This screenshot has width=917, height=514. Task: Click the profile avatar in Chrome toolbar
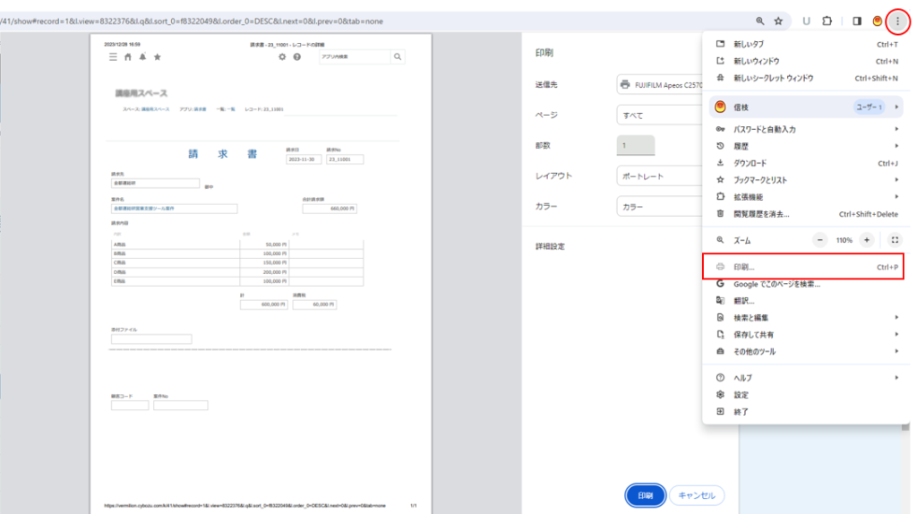tap(878, 21)
